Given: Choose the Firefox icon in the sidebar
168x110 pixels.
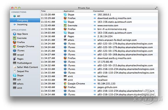Looking at the screenshot, I should (x=14, y=42).
